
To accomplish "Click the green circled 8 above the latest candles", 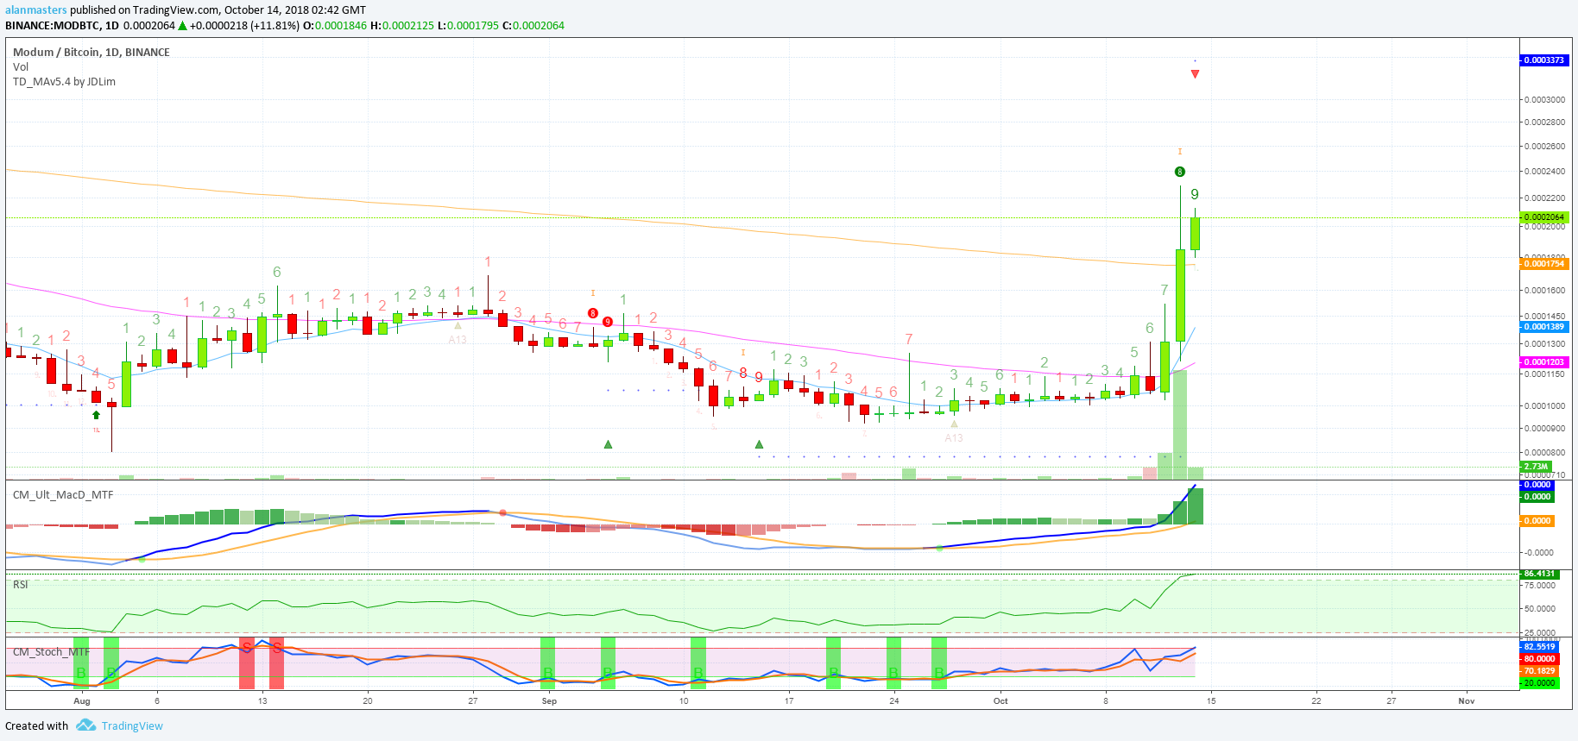I will coord(1180,172).
